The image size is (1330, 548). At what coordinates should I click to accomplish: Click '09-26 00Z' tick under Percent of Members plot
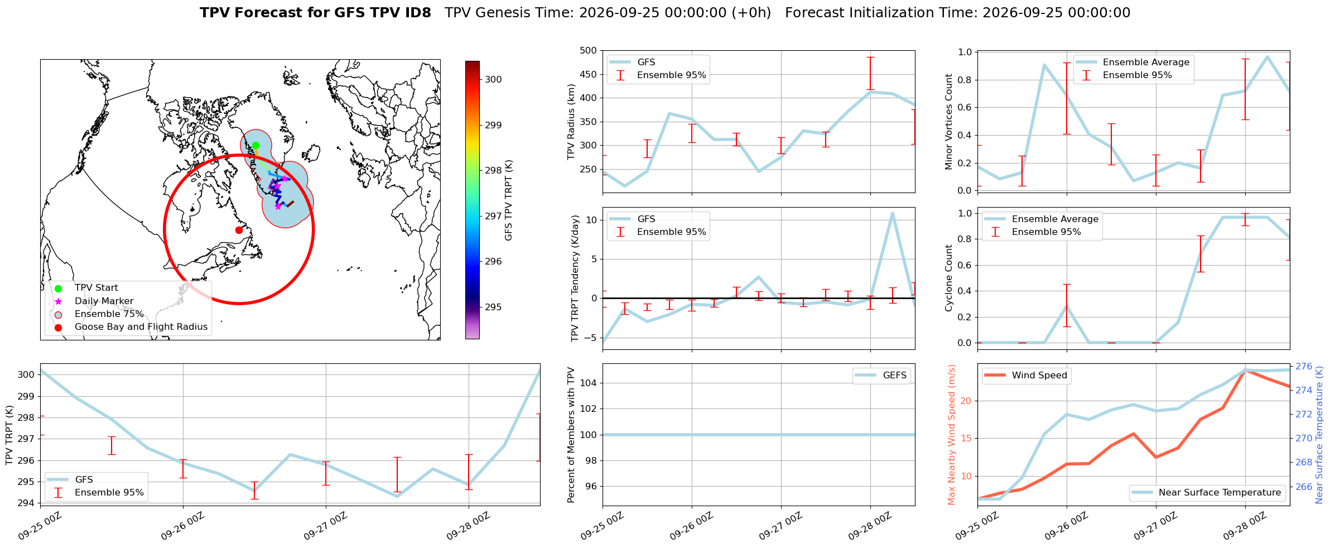(692, 526)
